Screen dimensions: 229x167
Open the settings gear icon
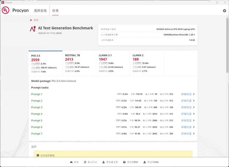(x=224, y=11)
